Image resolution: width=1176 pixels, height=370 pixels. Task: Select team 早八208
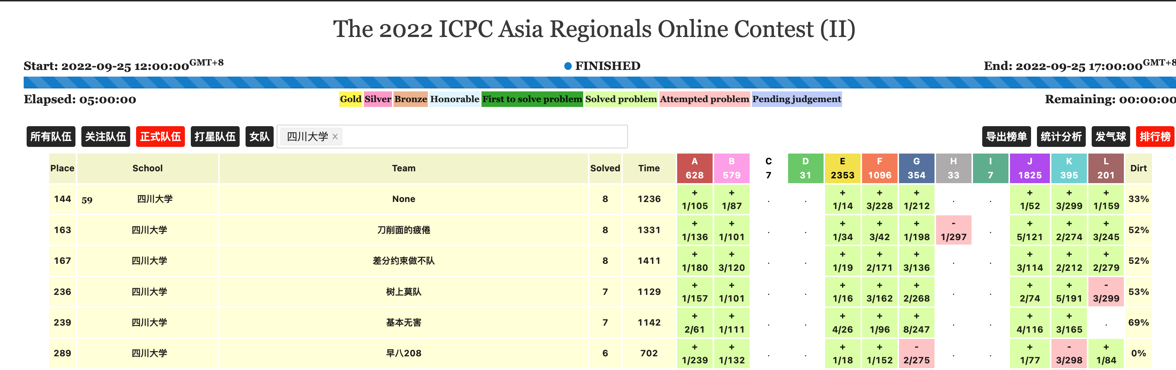click(x=403, y=353)
